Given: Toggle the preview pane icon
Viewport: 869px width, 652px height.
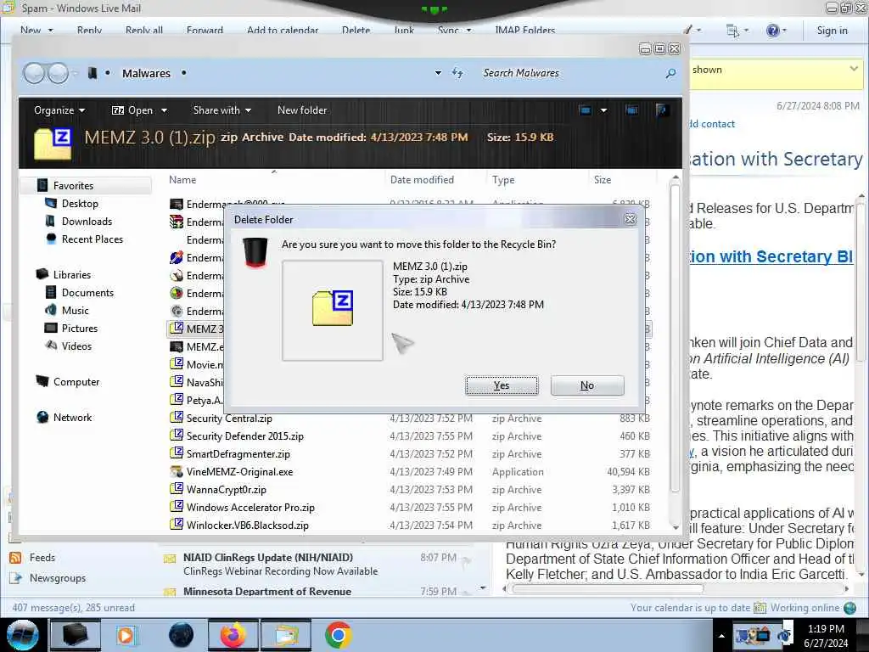Looking at the screenshot, I should (x=631, y=110).
